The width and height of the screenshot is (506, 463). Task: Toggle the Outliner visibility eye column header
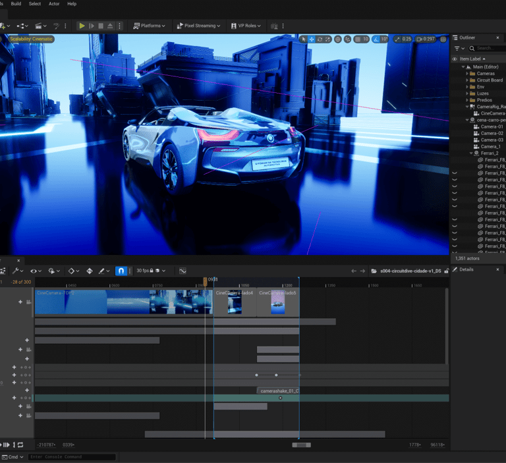pos(454,59)
